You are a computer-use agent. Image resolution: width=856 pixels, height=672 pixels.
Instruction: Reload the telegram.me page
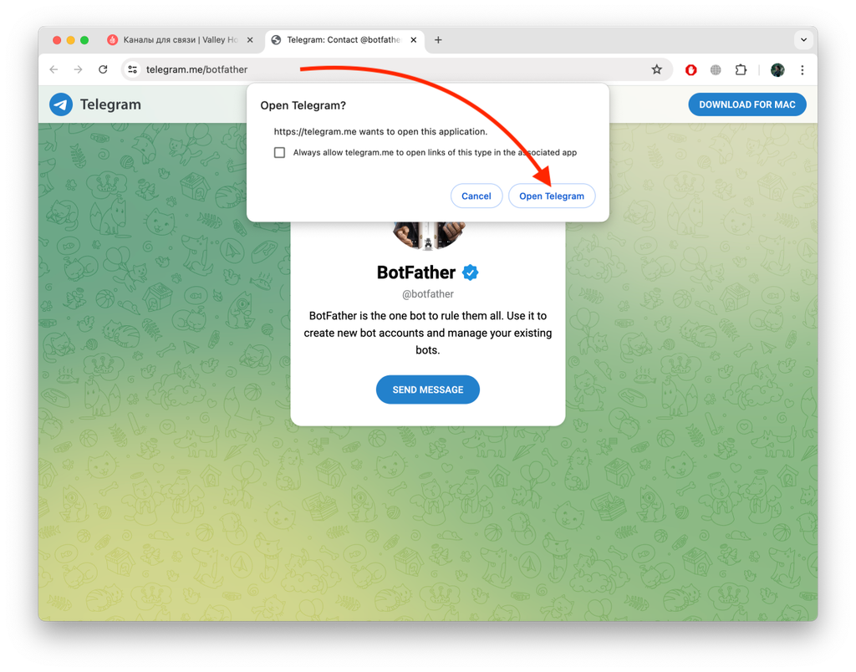tap(103, 69)
